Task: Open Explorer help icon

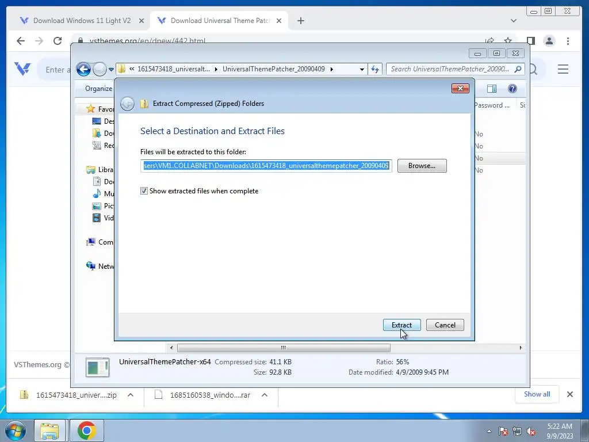Action: click(512, 88)
